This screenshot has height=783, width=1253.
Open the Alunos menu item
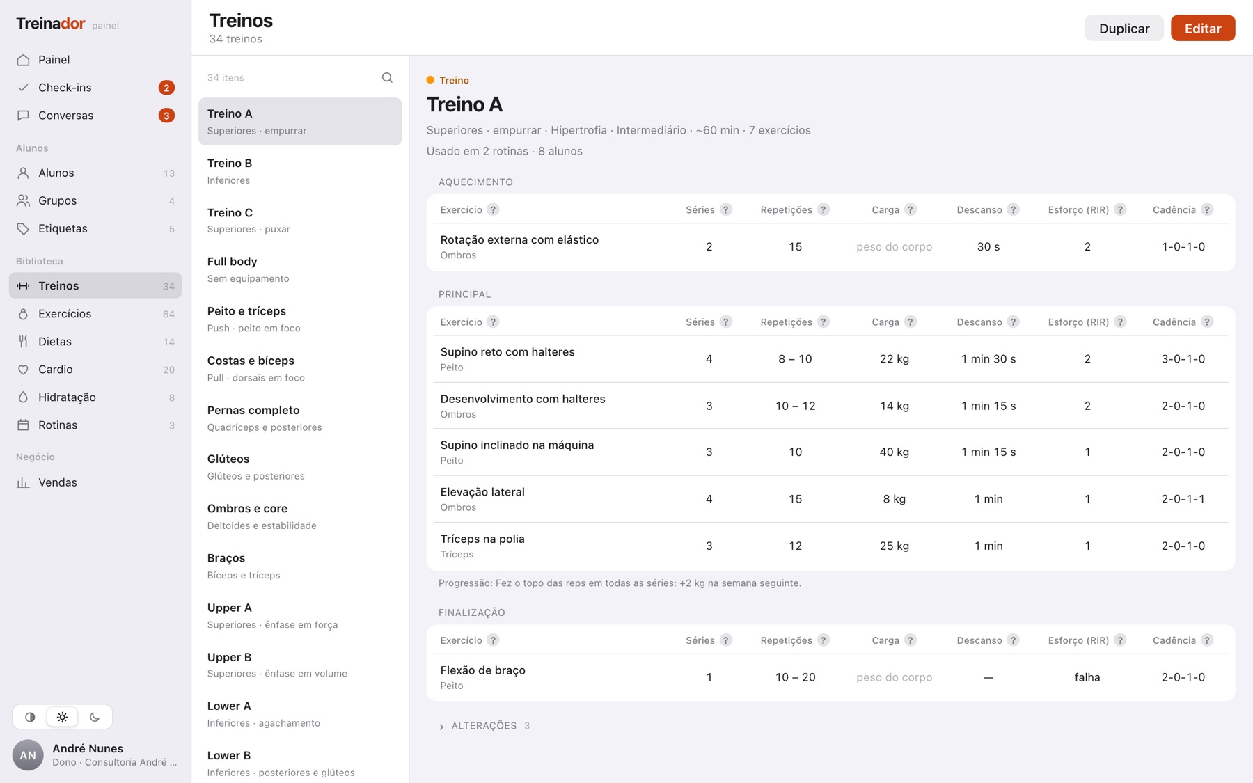[x=95, y=173]
